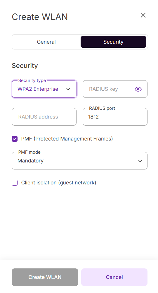This screenshot has height=293, width=158.
Task: Click the PMF mode chevron arrow
Action: pos(140,161)
